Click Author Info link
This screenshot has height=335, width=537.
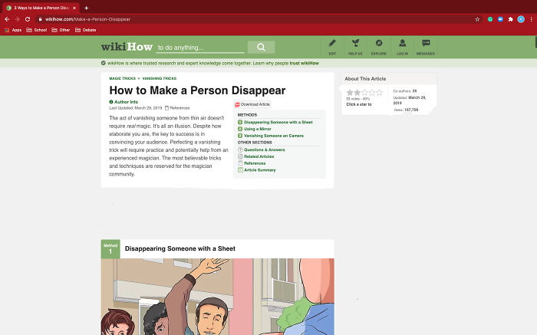point(124,102)
